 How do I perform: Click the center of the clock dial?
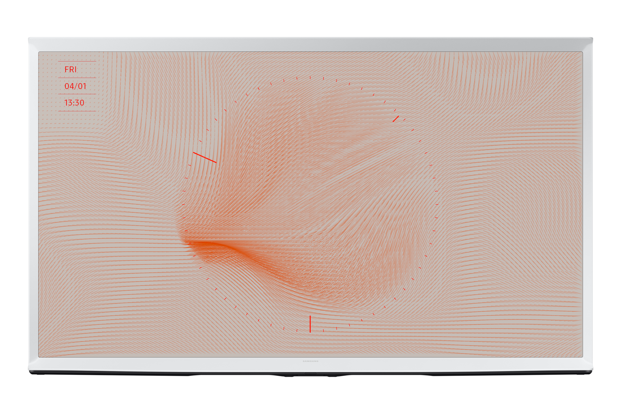coord(310,204)
